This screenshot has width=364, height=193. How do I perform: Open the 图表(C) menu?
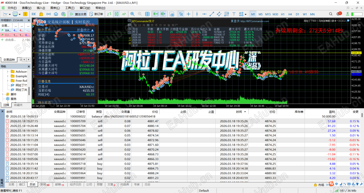(x=55, y=8)
